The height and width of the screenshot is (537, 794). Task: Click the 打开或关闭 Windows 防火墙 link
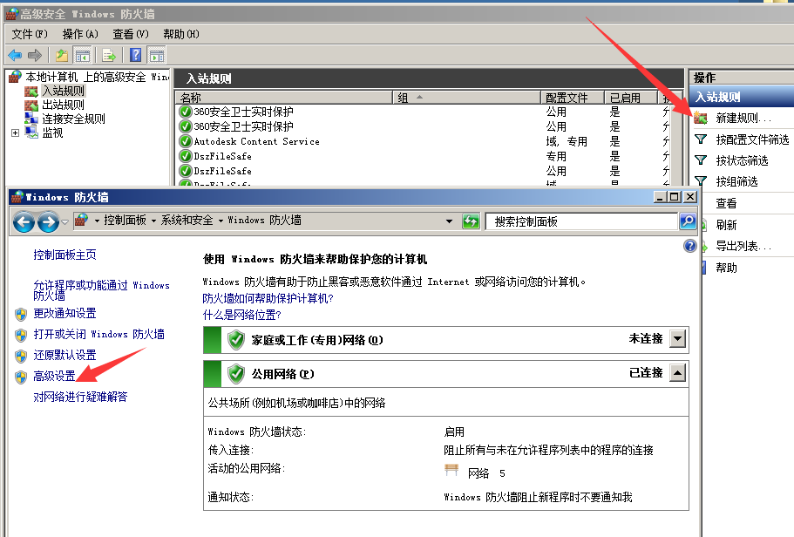tap(98, 335)
